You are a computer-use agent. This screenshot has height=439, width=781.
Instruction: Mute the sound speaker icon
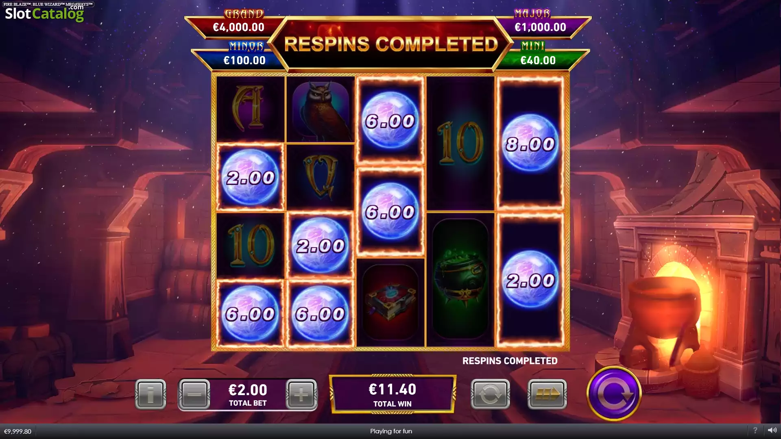(x=772, y=430)
